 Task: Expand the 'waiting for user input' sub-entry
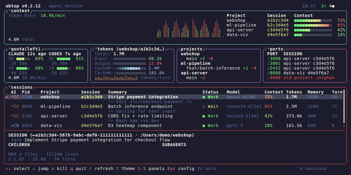(x=145, y=111)
